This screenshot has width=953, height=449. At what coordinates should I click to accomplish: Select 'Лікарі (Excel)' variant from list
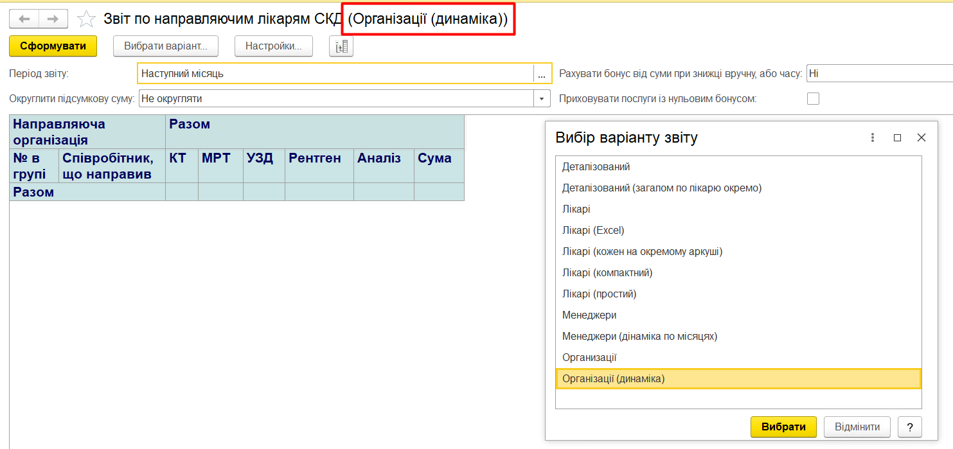[593, 230]
